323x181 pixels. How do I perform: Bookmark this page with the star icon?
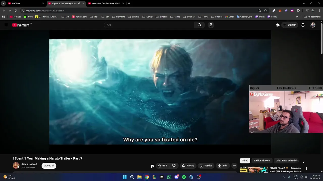pyautogui.click(x=265, y=11)
